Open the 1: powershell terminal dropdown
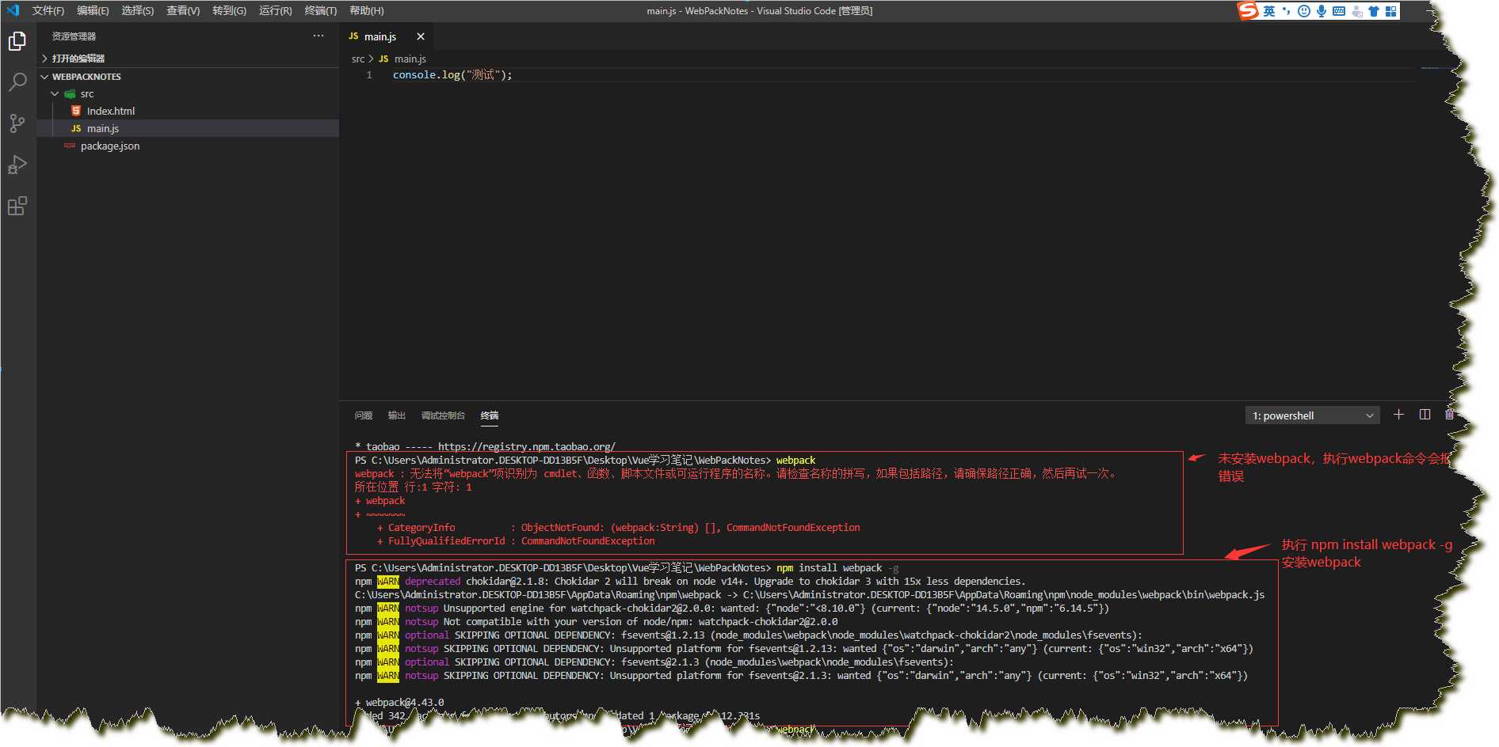The height and width of the screenshot is (747, 1499). coord(1312,415)
